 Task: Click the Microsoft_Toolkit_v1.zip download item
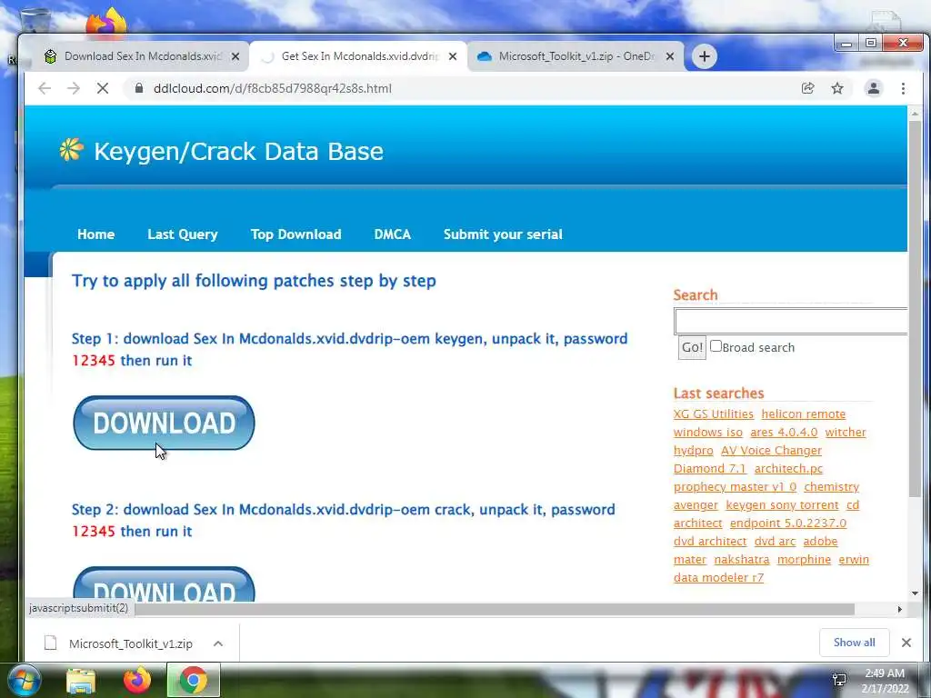(x=131, y=643)
